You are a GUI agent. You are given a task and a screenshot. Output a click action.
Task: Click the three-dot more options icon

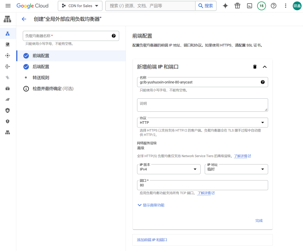click(x=285, y=6)
